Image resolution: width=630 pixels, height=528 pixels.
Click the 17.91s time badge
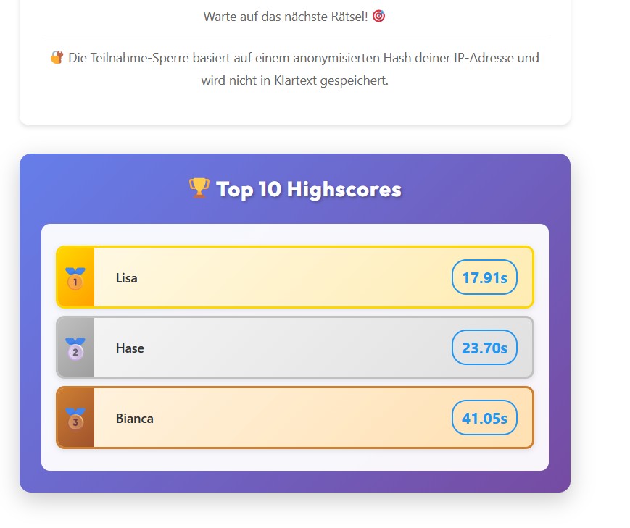click(x=484, y=277)
